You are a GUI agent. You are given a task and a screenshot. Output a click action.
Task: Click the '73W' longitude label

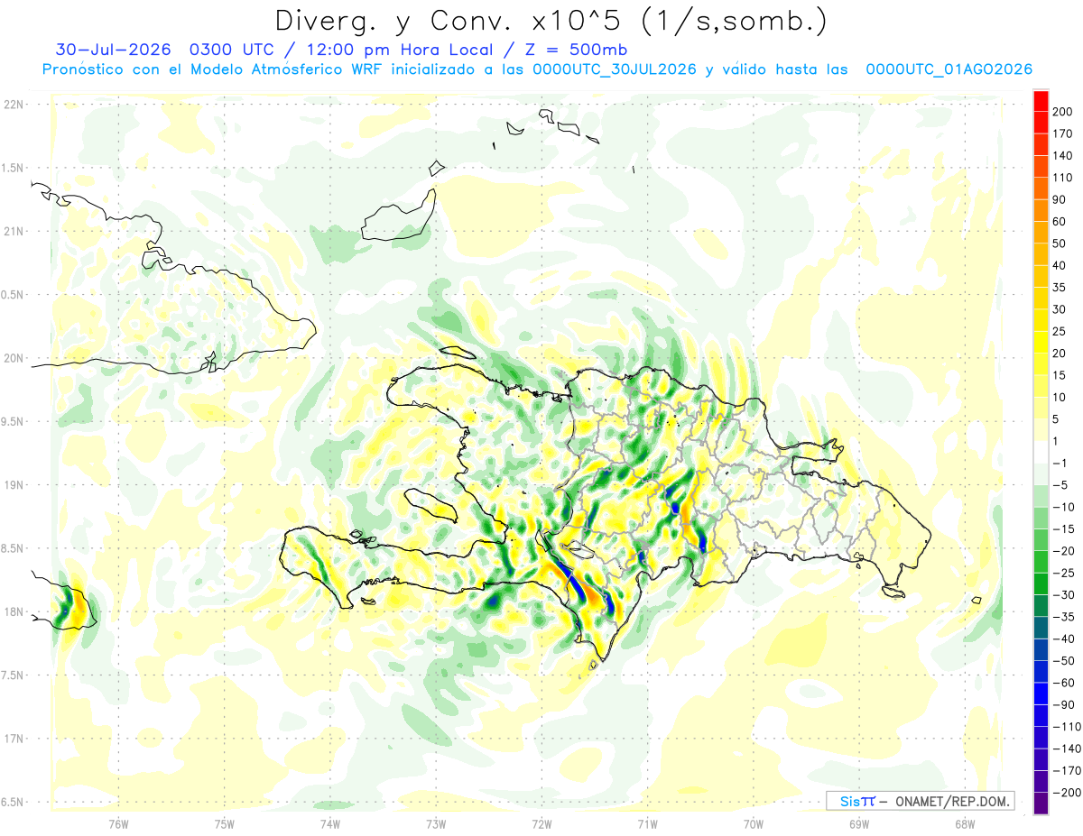tap(436, 824)
